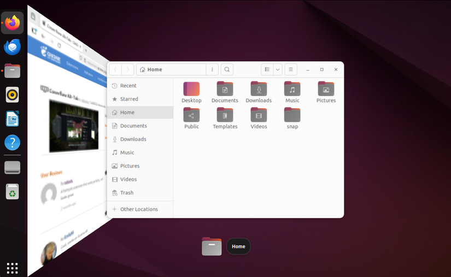This screenshot has height=277, width=451.
Task: Open Starred in the sidebar
Action: tap(140, 99)
